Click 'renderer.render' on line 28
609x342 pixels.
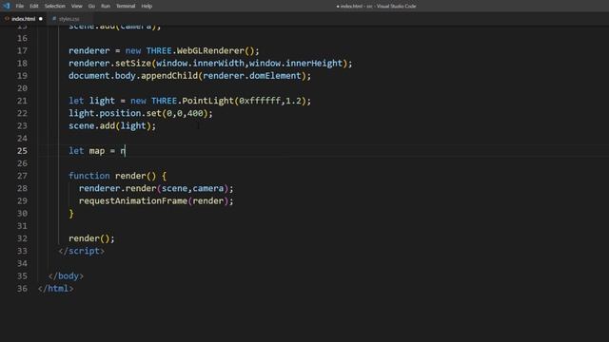click(x=117, y=188)
